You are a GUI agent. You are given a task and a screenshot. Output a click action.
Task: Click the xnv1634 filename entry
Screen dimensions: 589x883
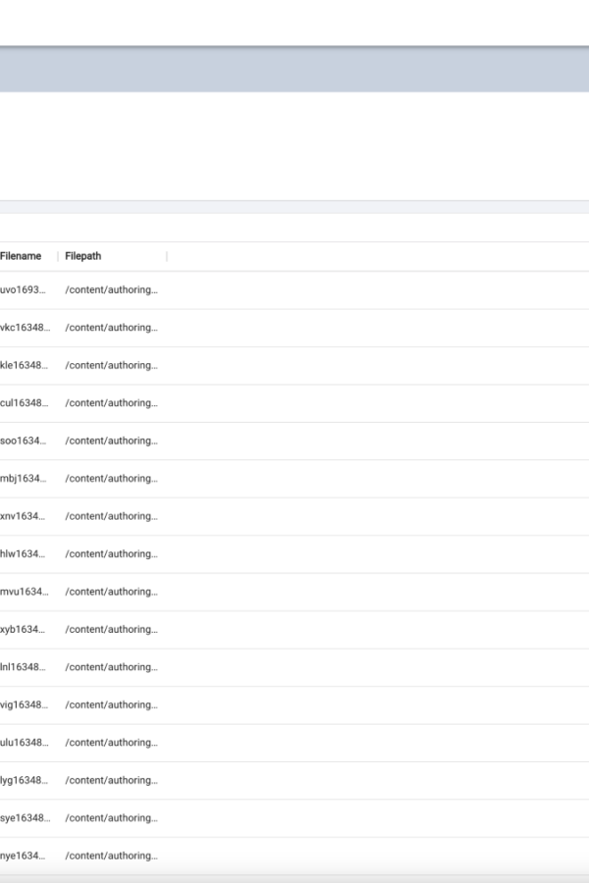pyautogui.click(x=23, y=516)
